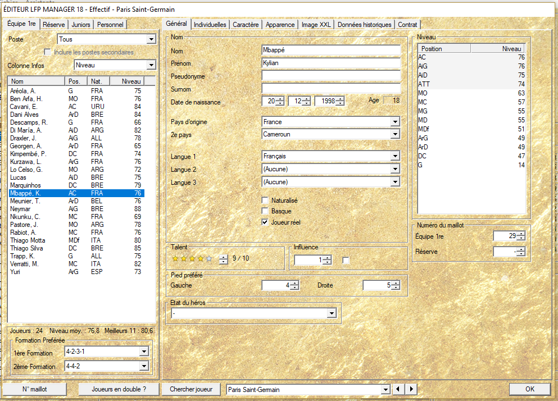Select Cavani, E. in the player list

coord(76,106)
